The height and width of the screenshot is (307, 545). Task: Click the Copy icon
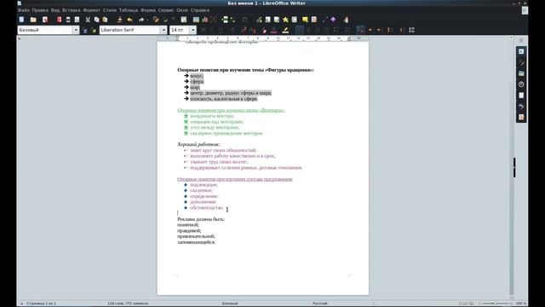pyautogui.click(x=96, y=20)
